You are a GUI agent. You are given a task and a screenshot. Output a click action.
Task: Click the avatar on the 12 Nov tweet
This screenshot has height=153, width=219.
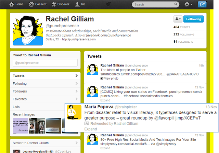[92, 139]
